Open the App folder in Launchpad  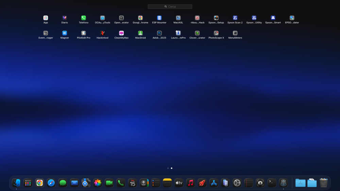click(x=46, y=18)
